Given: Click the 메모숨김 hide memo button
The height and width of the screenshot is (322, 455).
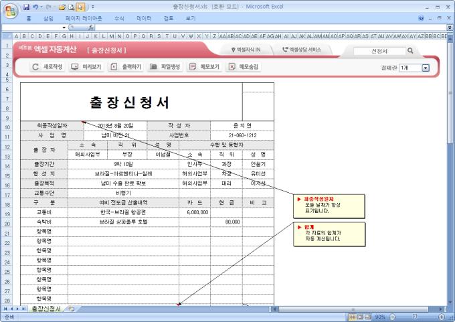Looking at the screenshot, I should pos(244,67).
